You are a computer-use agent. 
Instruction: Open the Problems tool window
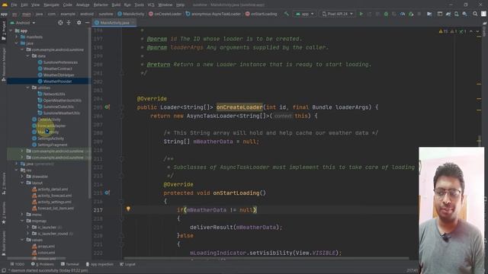[43, 264]
